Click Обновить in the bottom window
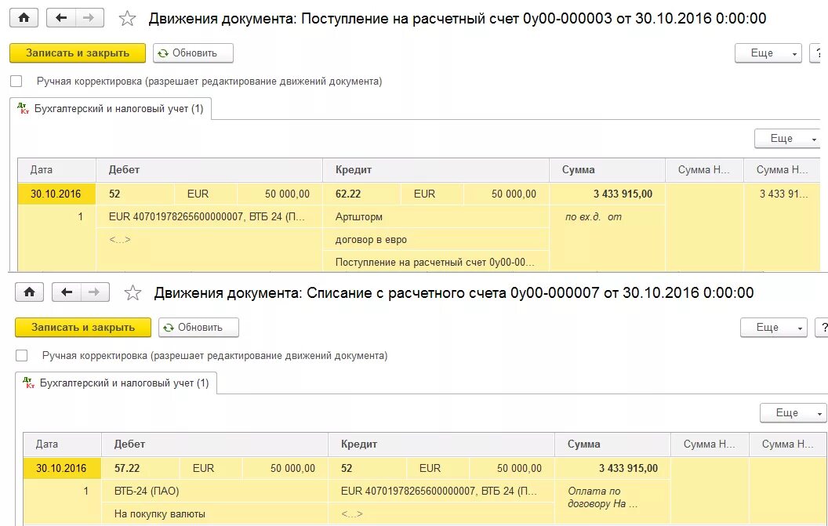The width and height of the screenshot is (828, 526). (198, 328)
